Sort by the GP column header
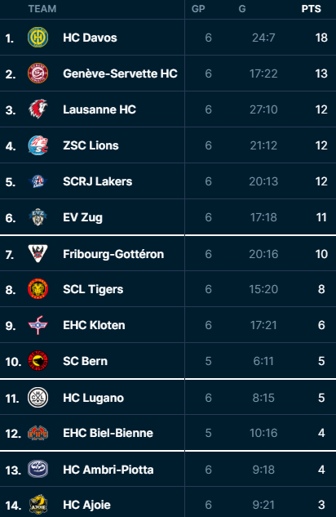336x517 pixels. (198, 8)
